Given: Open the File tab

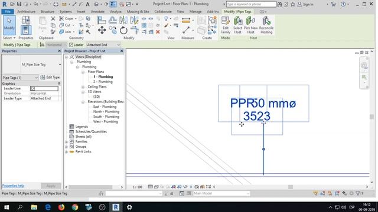Looking at the screenshot, I should (8, 12).
